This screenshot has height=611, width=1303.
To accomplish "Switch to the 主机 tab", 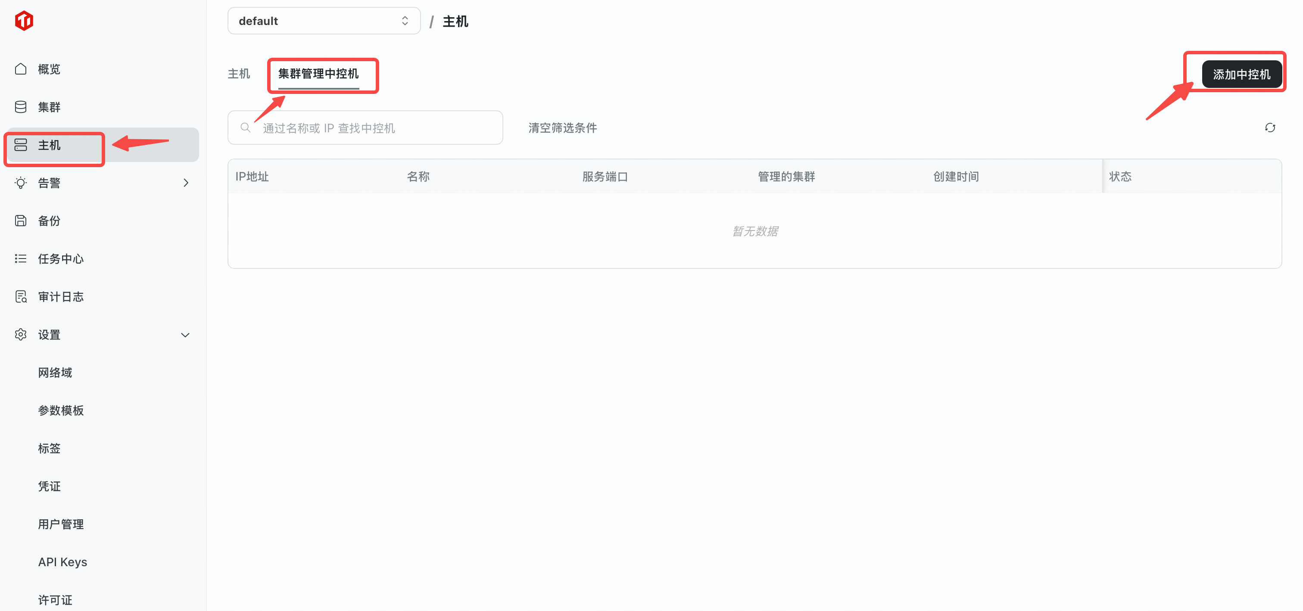I will [239, 74].
